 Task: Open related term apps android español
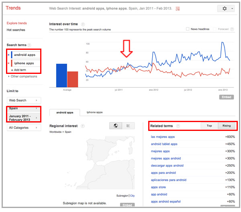165,202
